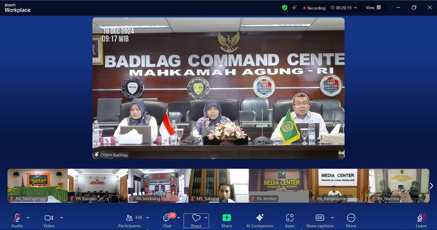Expand audio options arrow next to Audio
Image resolution: width=437 pixels, height=230 pixels.
(28, 218)
